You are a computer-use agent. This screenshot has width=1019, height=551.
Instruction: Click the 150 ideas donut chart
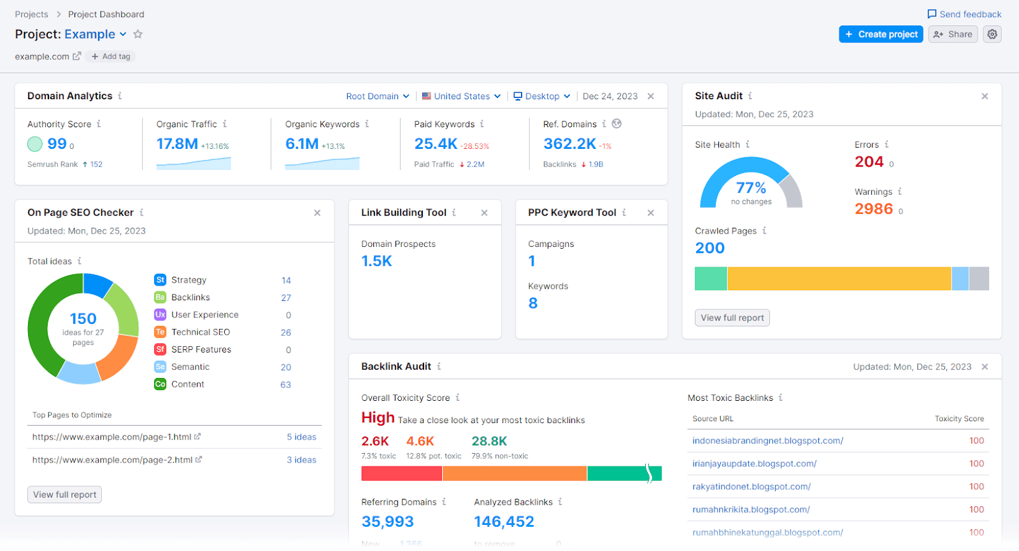[x=83, y=329]
